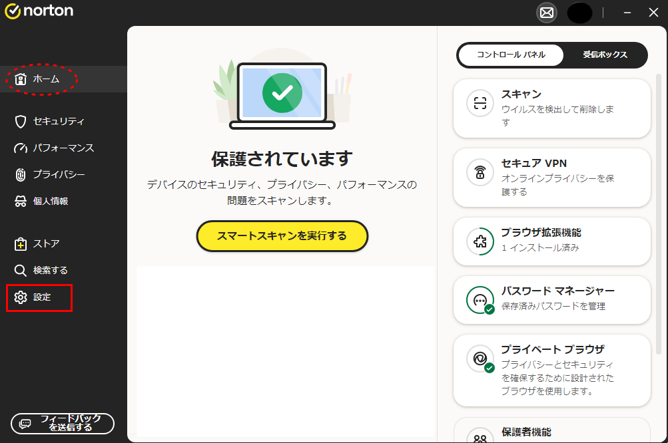Click the ホーム house icon
This screenshot has width=668, height=443.
[21, 79]
